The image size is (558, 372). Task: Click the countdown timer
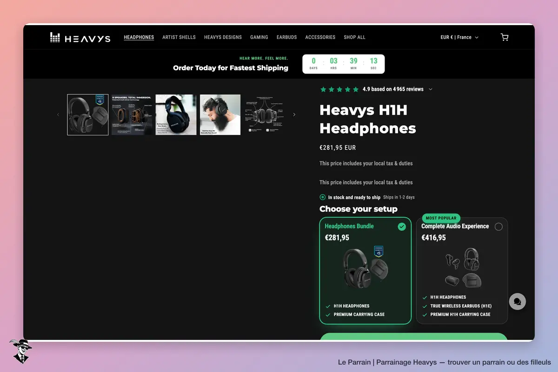pyautogui.click(x=344, y=64)
